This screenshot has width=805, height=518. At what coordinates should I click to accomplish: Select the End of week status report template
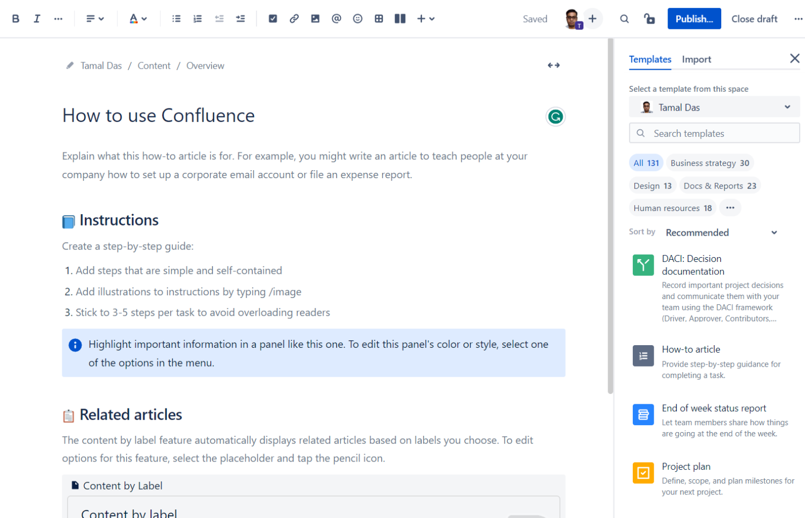point(714,421)
